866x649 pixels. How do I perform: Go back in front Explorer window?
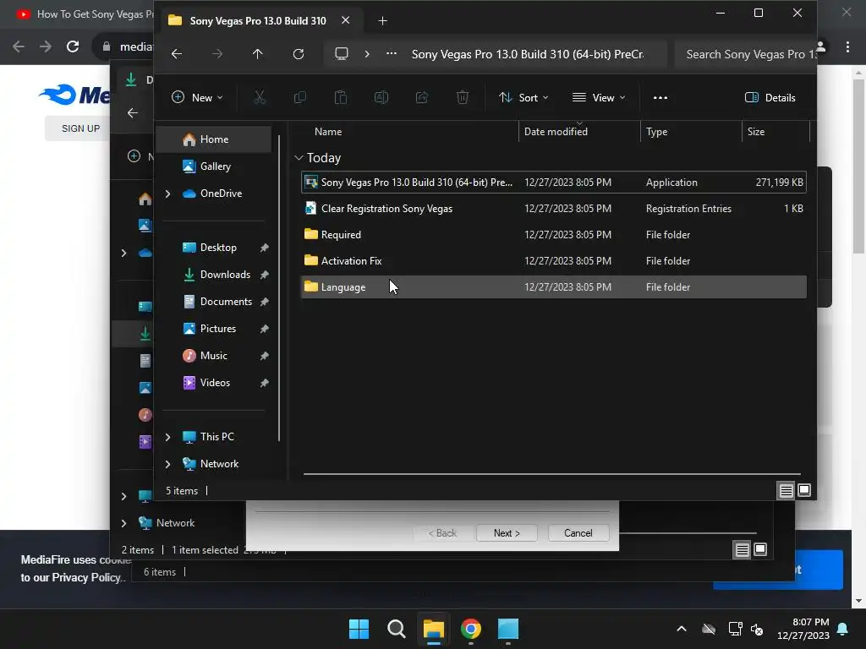177,53
